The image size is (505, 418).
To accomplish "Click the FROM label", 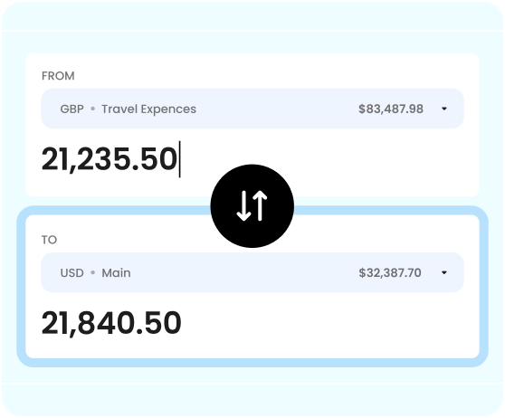I will point(58,76).
